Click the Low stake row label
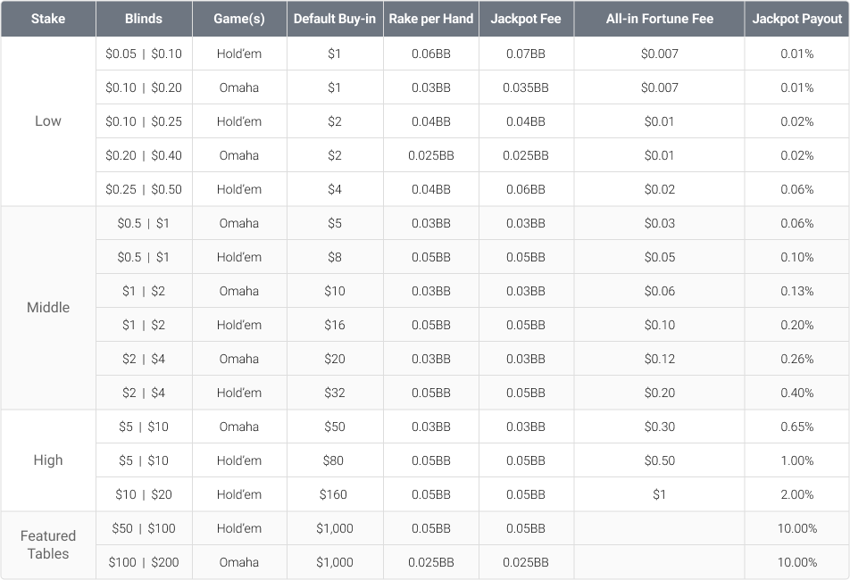Screen dimensions: 850x580 (48, 121)
